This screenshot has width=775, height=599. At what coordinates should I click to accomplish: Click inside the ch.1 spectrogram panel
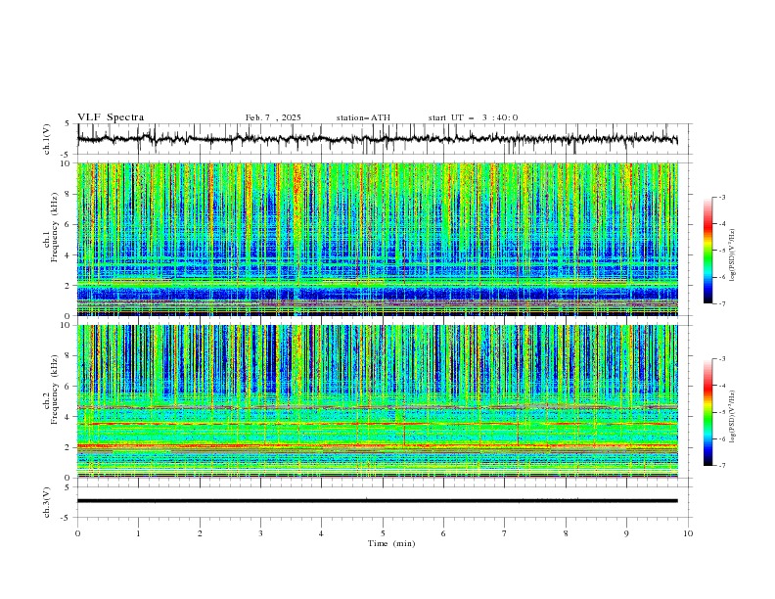[x=378, y=239]
